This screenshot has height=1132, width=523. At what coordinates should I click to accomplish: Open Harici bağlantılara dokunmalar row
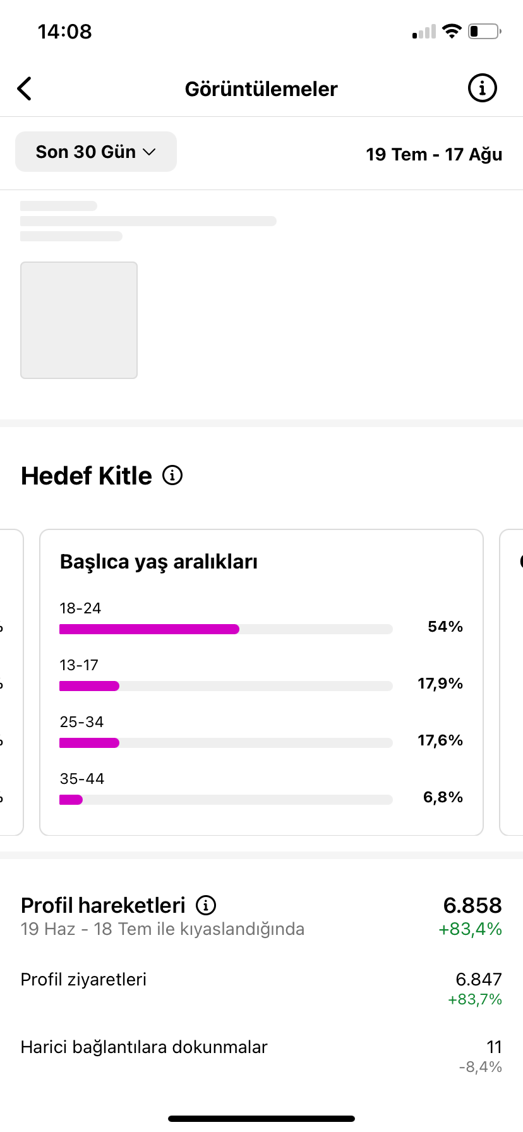pyautogui.click(x=261, y=1056)
